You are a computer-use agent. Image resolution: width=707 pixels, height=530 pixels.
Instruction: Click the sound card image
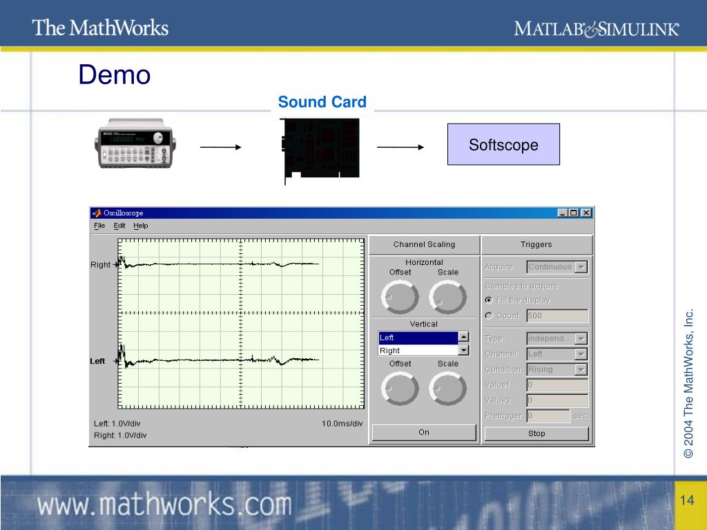(x=320, y=150)
